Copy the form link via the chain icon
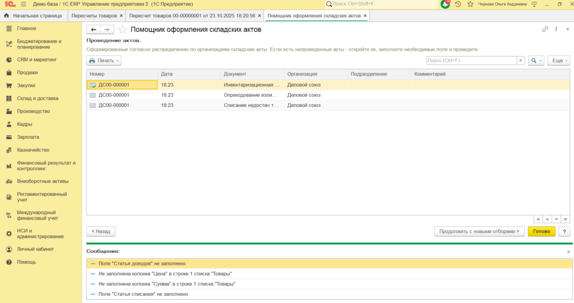 point(545,29)
